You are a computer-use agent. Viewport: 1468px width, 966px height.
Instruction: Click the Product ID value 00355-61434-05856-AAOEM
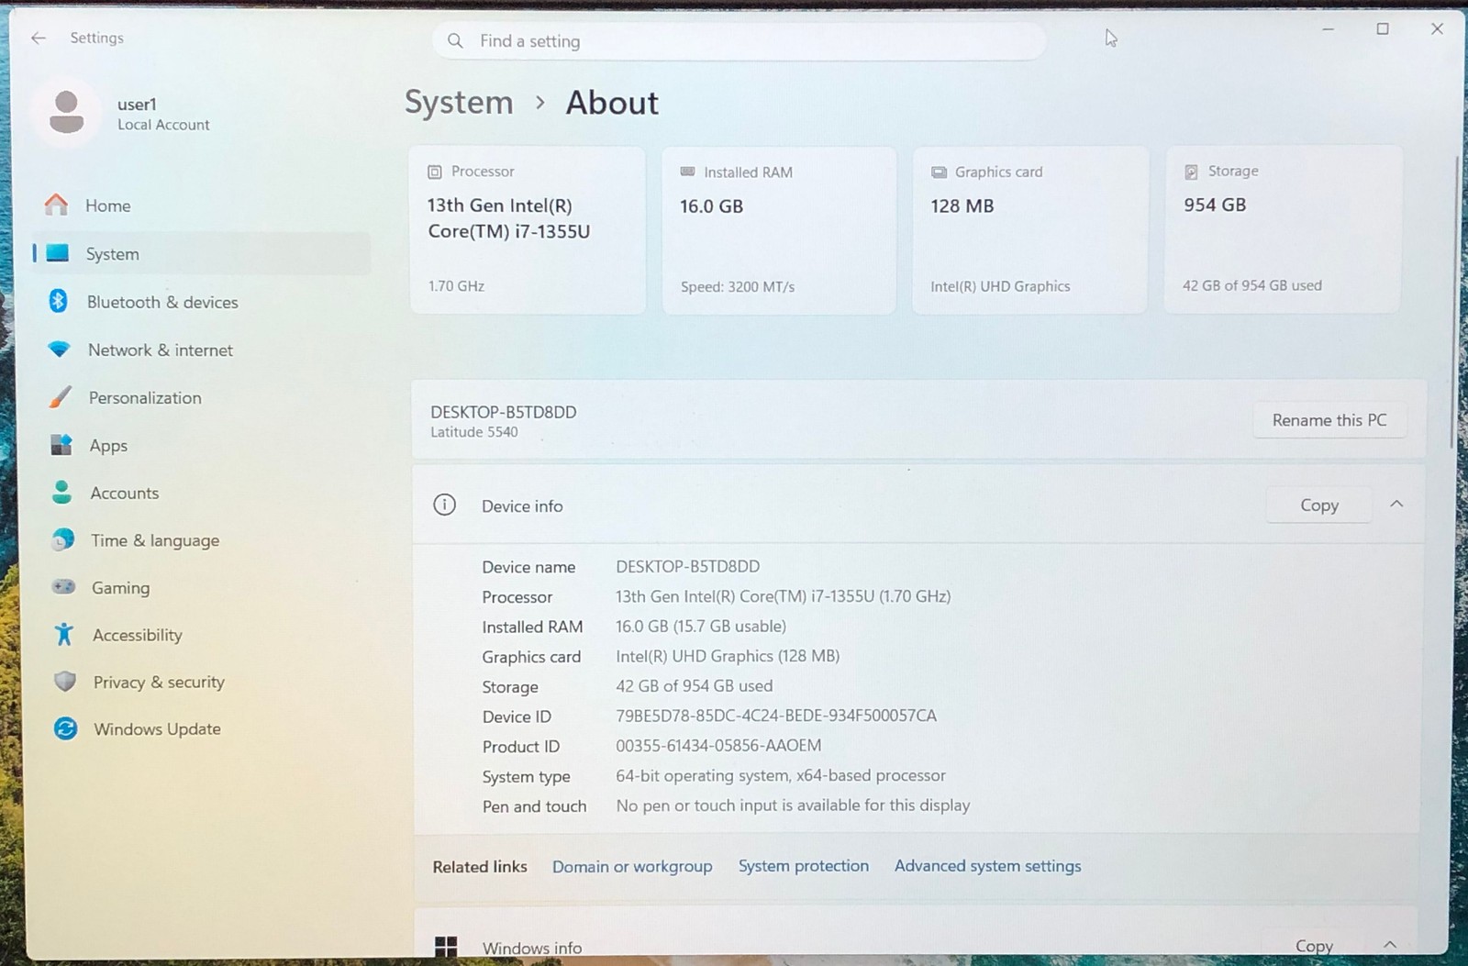(x=718, y=746)
